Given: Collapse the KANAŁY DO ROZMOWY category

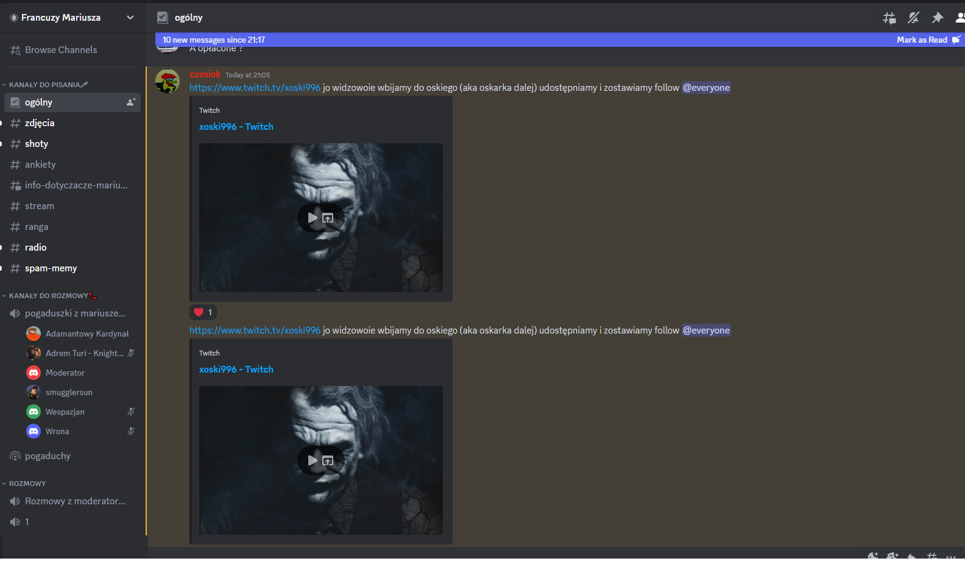Looking at the screenshot, I should tap(48, 296).
